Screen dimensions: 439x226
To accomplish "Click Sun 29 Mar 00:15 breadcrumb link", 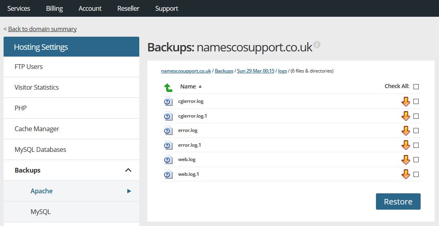I will [255, 71].
